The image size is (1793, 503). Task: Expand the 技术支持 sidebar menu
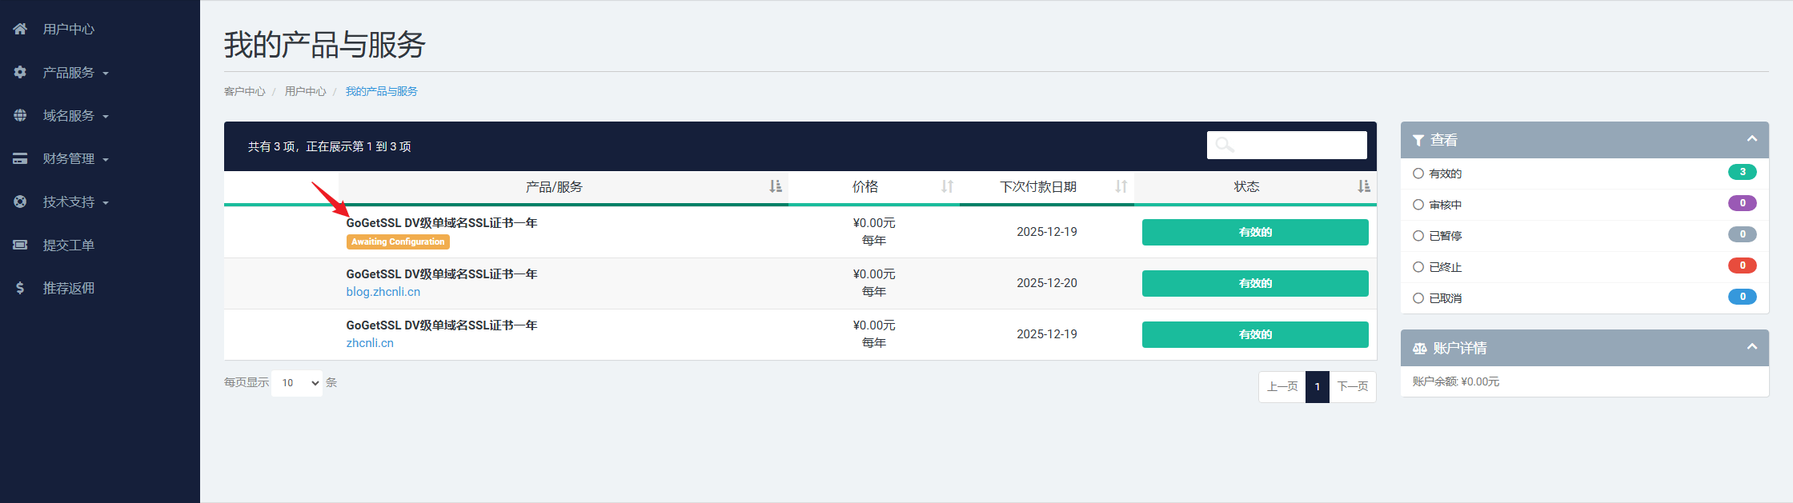tap(75, 202)
